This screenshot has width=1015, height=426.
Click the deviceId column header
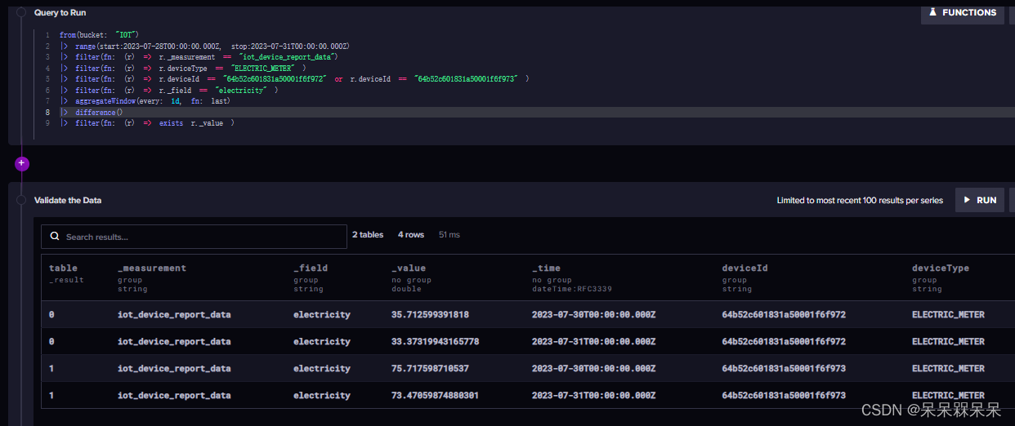(x=745, y=268)
